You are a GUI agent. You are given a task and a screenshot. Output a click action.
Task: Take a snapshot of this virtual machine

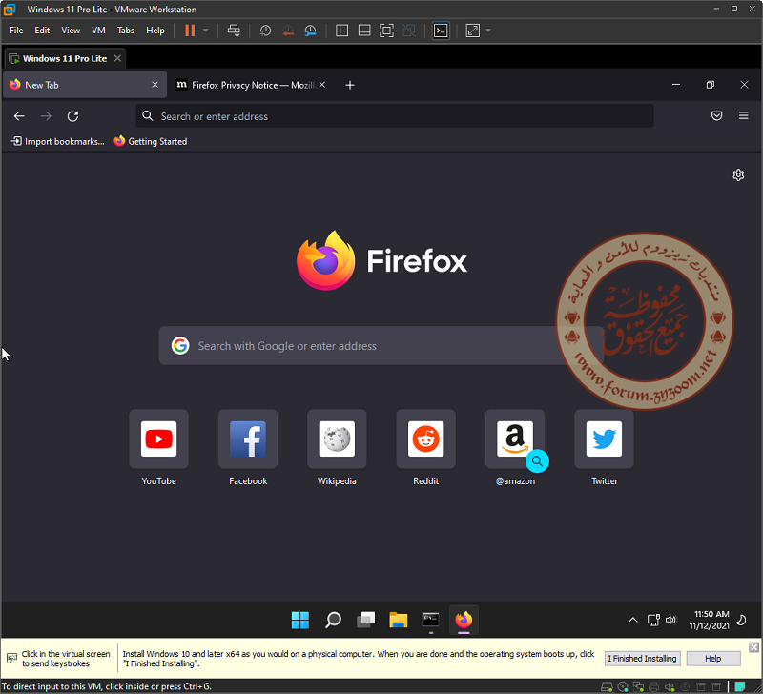(x=265, y=31)
